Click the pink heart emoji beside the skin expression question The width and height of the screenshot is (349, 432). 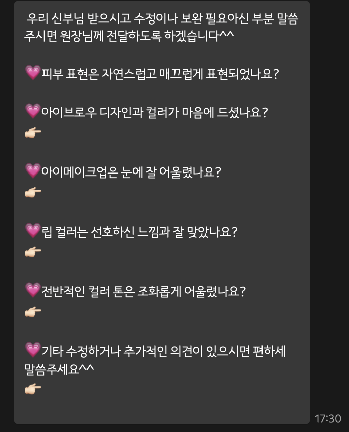pos(33,73)
